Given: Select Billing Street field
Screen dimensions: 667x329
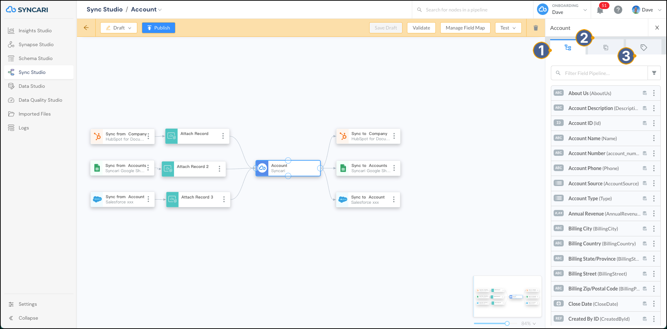Looking at the screenshot, I should point(606,273).
